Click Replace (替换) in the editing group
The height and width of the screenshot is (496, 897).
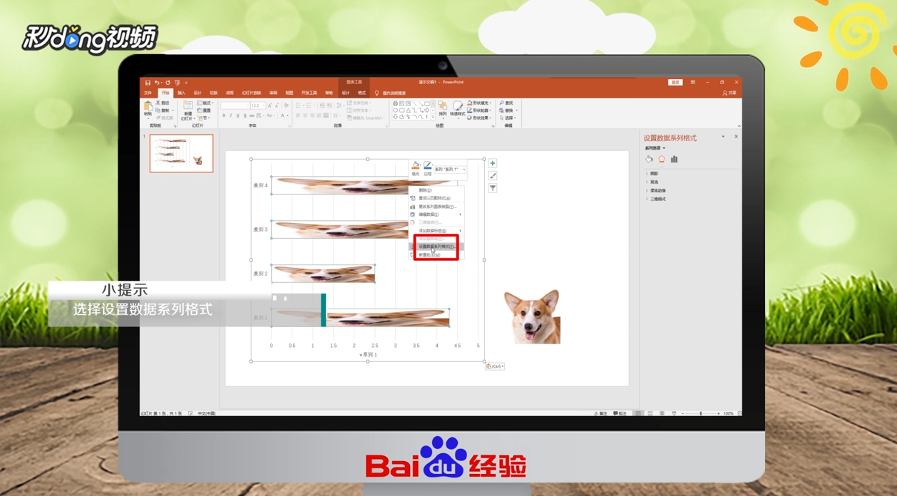point(507,110)
